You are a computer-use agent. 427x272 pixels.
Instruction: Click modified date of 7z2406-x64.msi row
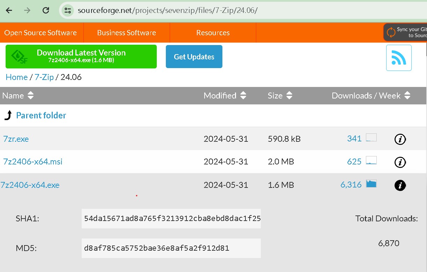tap(226, 162)
